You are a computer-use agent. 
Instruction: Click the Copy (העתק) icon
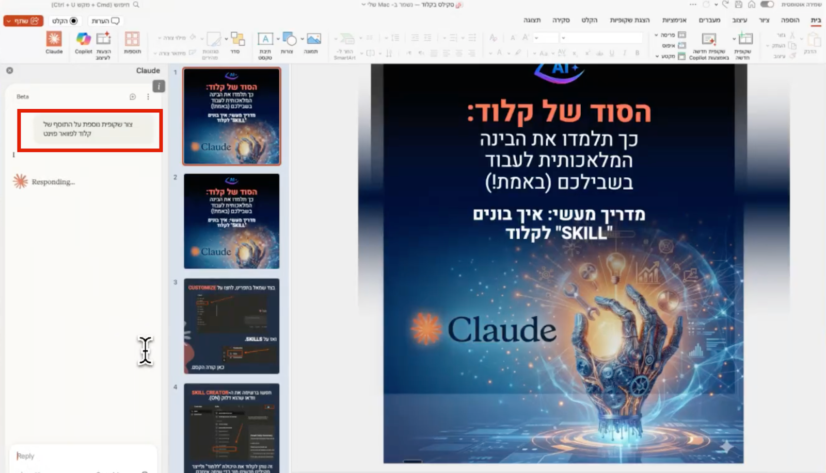coord(792,46)
